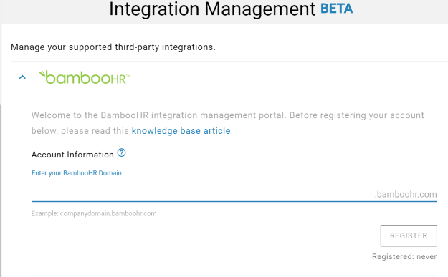Click the BambooHR green logo

point(84,77)
